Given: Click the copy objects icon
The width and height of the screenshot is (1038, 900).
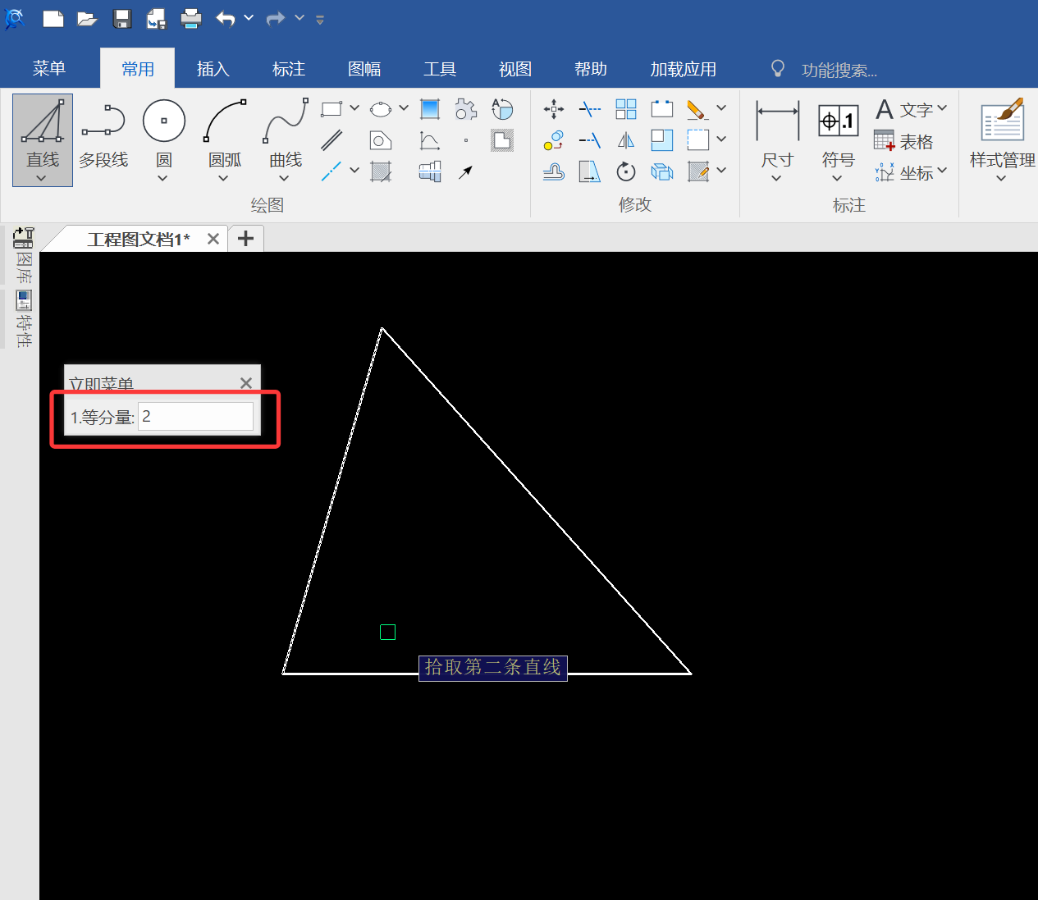Looking at the screenshot, I should coord(554,140).
